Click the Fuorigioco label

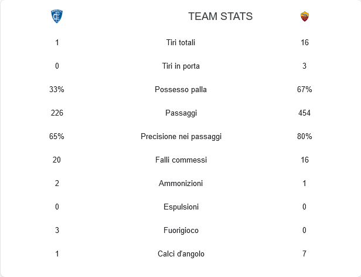[x=181, y=231]
